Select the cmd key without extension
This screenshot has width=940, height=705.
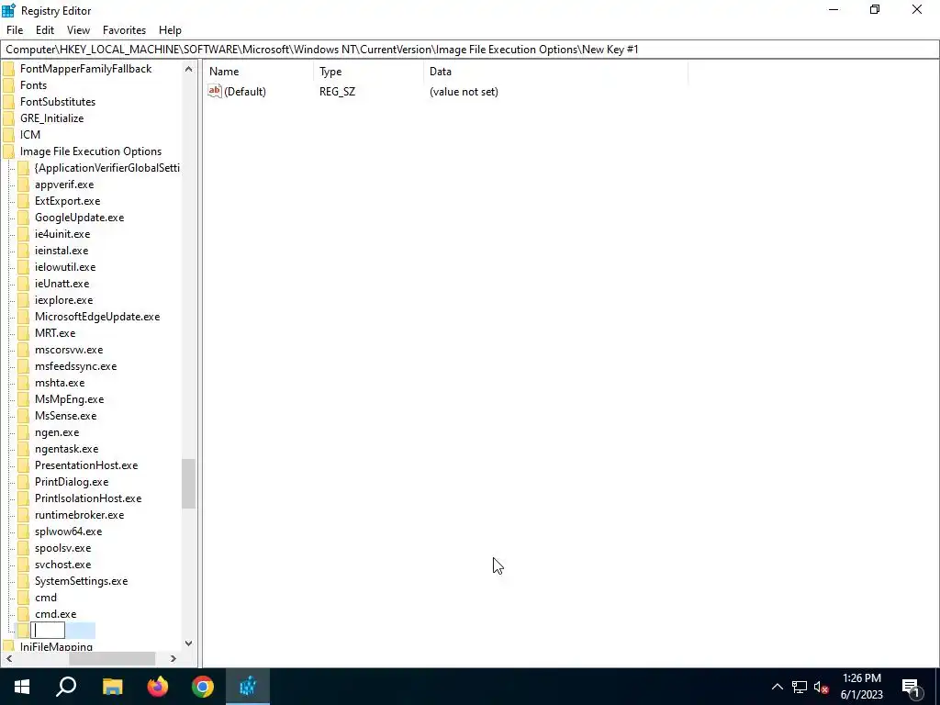point(46,598)
